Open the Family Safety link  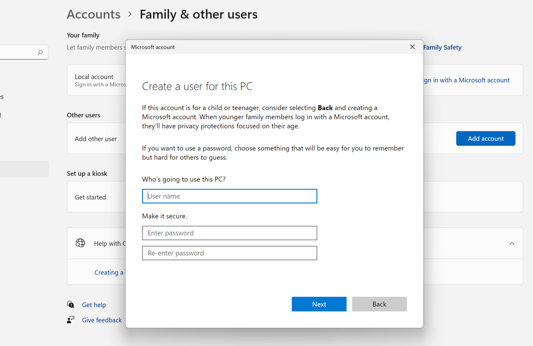pyautogui.click(x=442, y=47)
